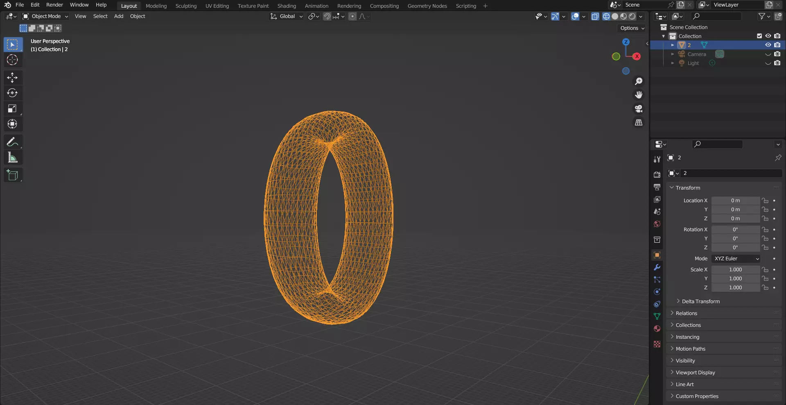Click the Scale X value field
This screenshot has height=405, width=786.
tap(735, 270)
